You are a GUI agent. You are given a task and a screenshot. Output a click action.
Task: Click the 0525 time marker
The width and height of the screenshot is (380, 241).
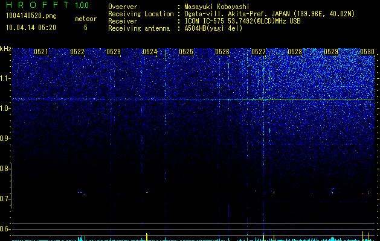coord(186,52)
